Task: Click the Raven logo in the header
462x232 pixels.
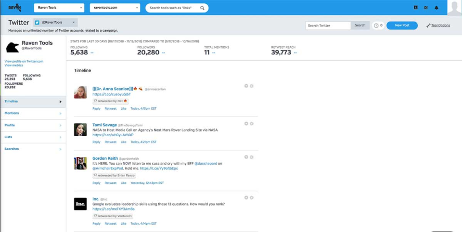Action: 14,7
